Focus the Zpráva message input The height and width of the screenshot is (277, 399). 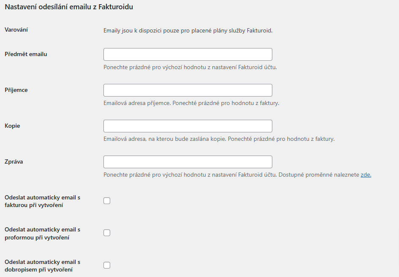click(188, 162)
